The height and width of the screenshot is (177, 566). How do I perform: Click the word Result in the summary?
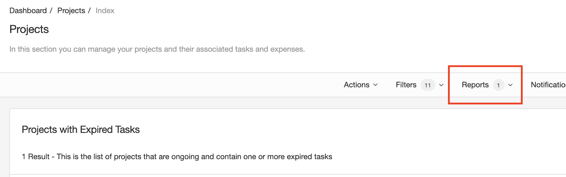point(39,157)
